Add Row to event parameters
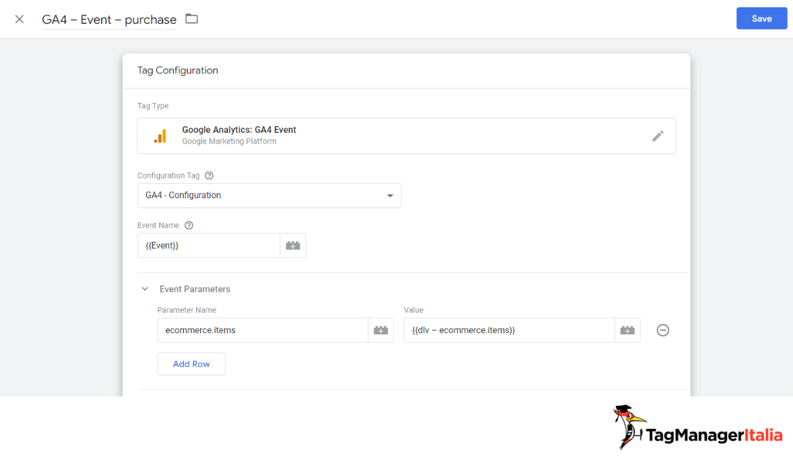This screenshot has height=456, width=793. [x=191, y=364]
